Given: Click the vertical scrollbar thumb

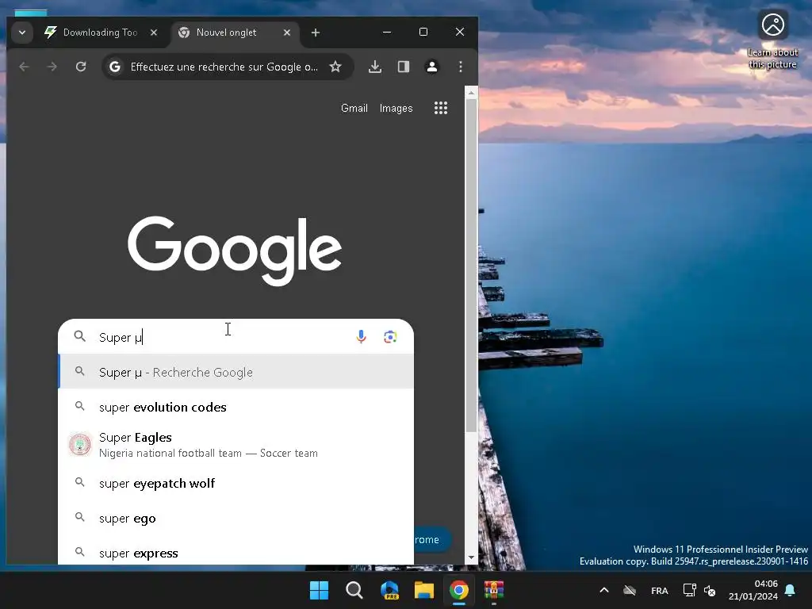Looking at the screenshot, I should [x=471, y=265].
